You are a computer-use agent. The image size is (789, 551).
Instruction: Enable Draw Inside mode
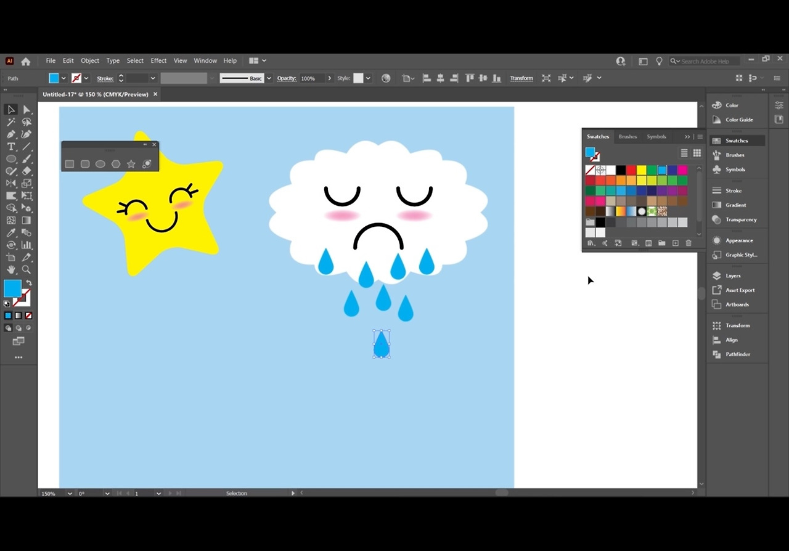[28, 329]
